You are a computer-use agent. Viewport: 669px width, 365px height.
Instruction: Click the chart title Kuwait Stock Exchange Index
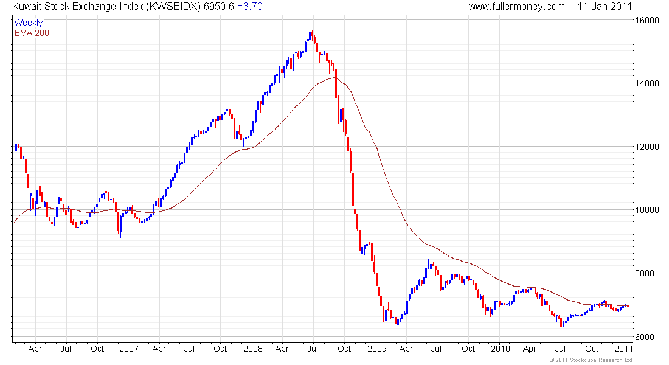click(77, 7)
